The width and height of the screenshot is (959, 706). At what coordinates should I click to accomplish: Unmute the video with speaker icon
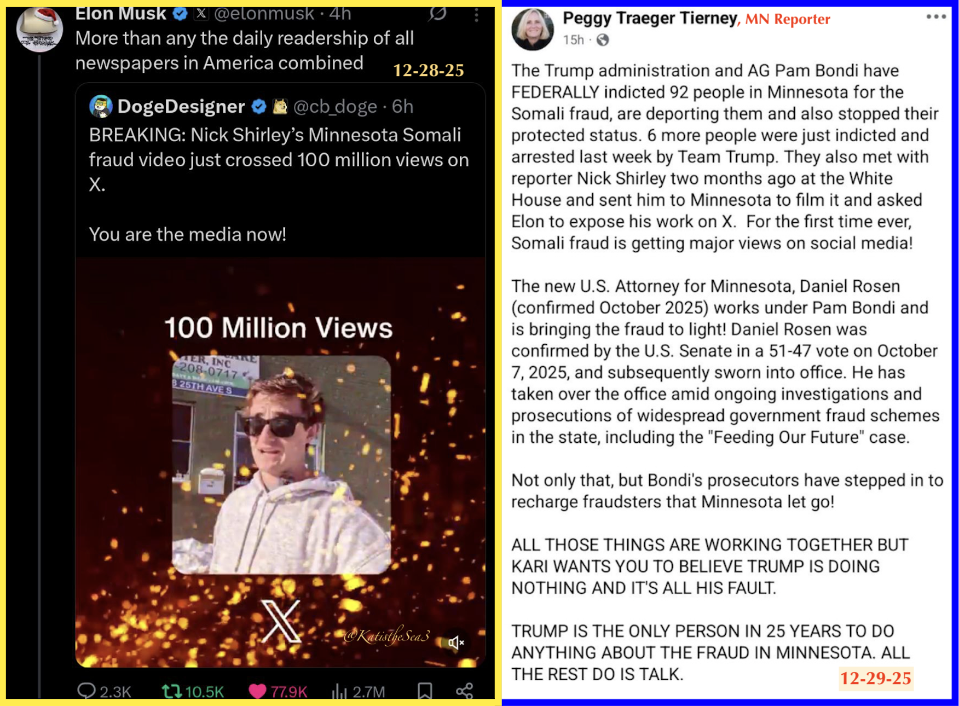[455, 643]
